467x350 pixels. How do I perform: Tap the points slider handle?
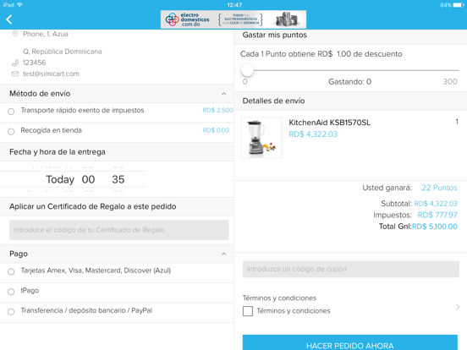[247, 70]
